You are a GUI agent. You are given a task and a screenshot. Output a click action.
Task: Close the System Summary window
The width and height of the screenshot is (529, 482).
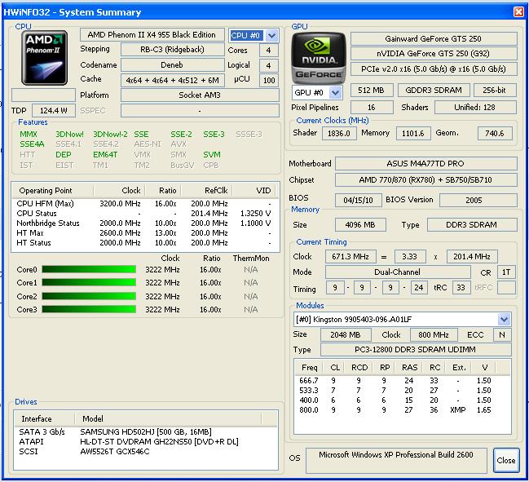tap(519, 11)
